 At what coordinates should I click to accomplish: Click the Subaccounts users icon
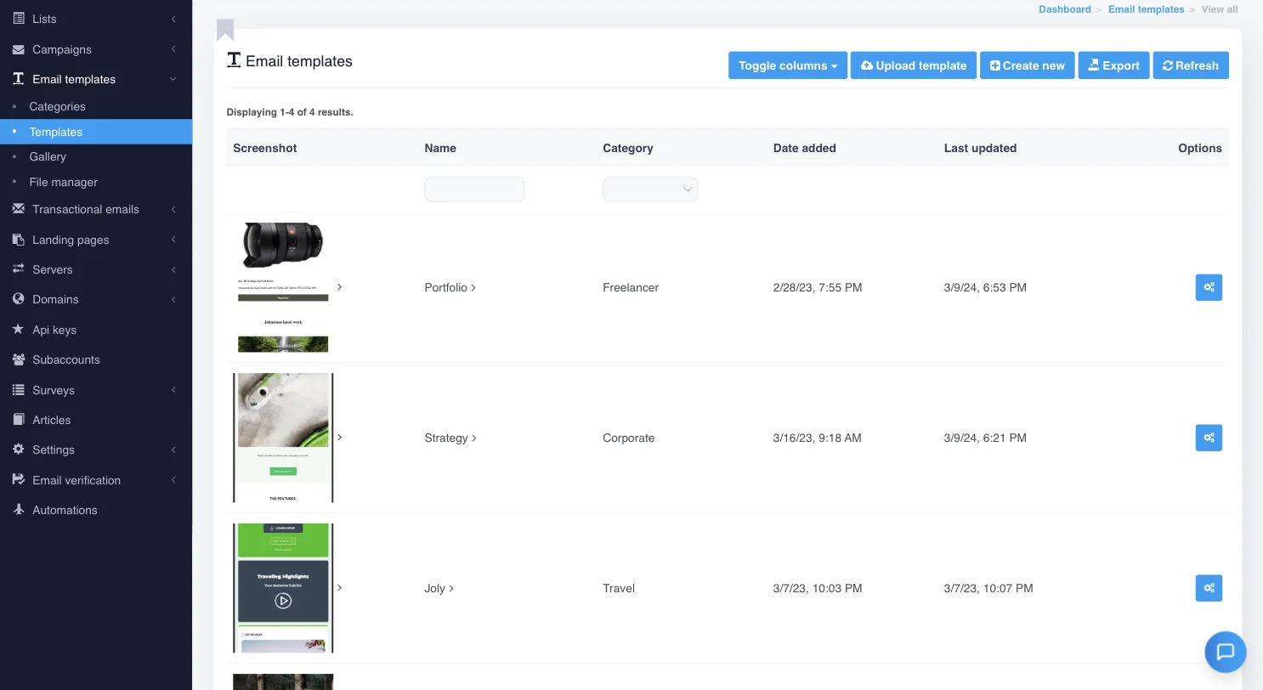pos(18,359)
